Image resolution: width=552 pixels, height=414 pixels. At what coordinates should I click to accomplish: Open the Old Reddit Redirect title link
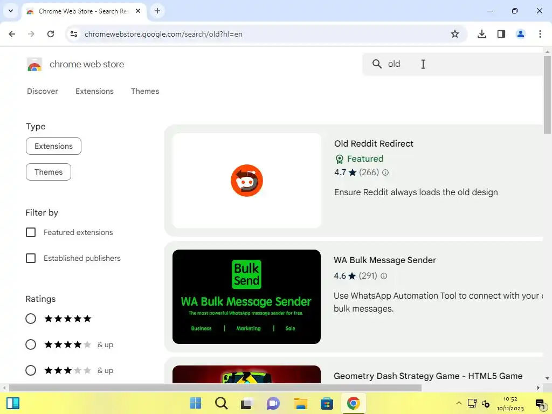[x=374, y=143]
